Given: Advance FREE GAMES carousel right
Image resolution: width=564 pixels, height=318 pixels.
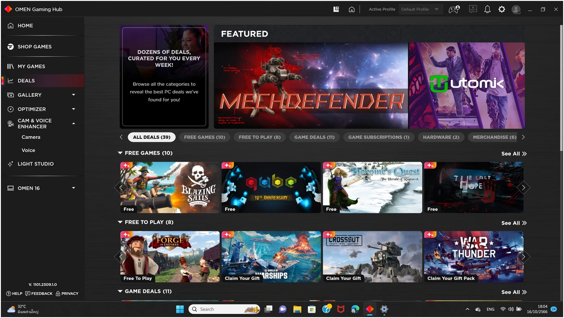Looking at the screenshot, I should click(523, 188).
